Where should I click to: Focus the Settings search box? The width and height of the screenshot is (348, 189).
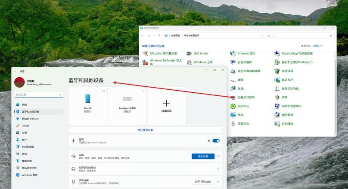point(39,94)
